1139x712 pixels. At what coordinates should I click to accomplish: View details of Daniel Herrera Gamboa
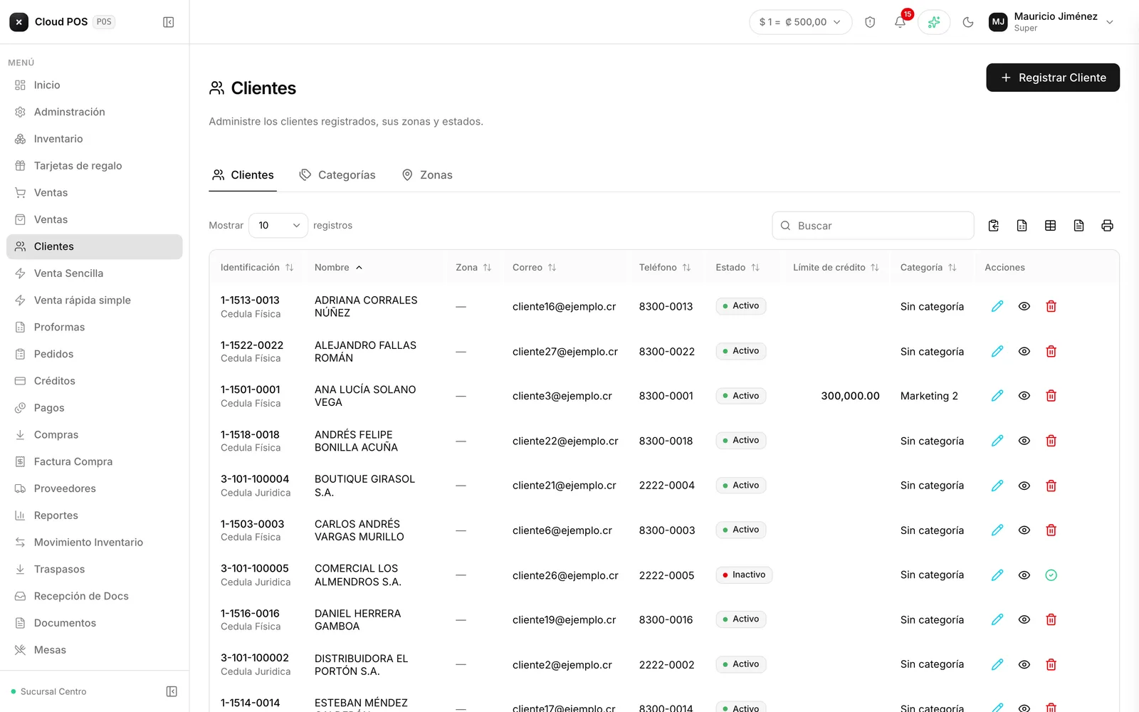point(1024,619)
